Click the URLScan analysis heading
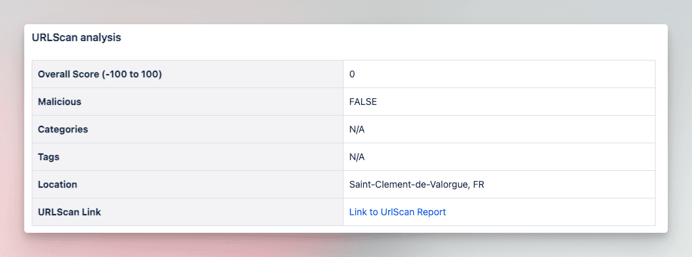 pos(76,38)
